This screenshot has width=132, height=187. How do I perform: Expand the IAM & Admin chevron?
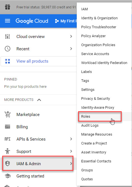pyautogui.click(x=71, y=164)
